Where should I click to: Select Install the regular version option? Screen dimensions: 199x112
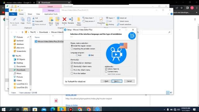72,46
